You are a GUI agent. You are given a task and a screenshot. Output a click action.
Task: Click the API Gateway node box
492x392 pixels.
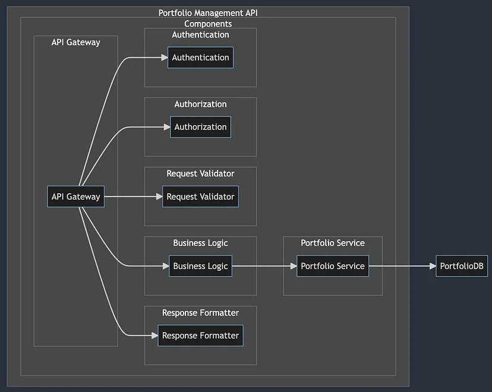[x=75, y=197]
